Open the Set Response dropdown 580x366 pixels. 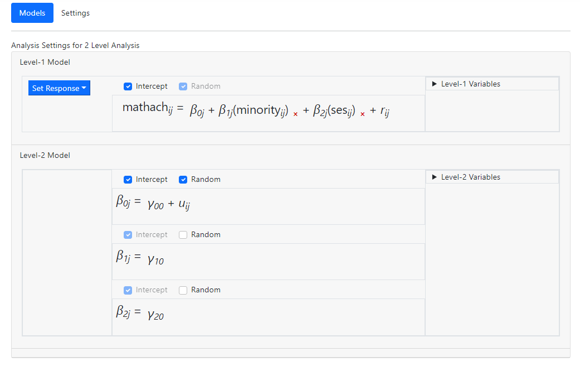coord(59,88)
